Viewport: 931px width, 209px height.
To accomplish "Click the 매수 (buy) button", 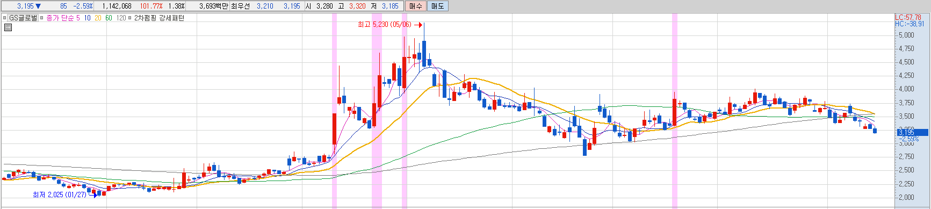I will coord(415,6).
